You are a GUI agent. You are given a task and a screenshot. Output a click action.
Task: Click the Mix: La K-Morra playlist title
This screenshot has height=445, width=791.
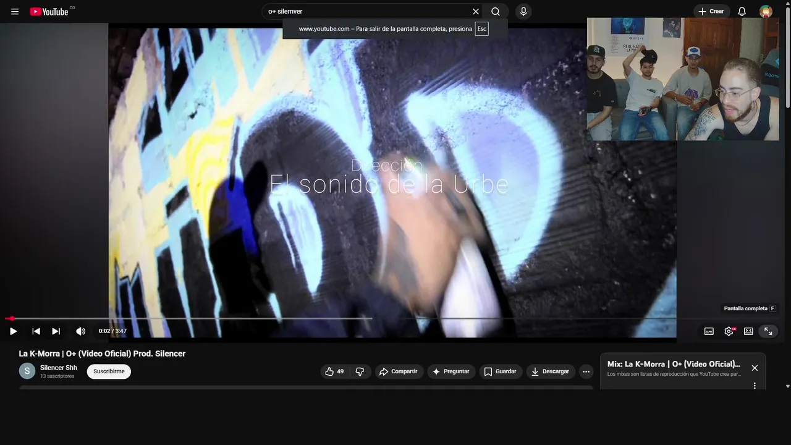[x=674, y=364]
